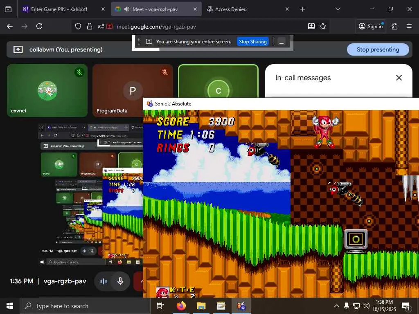Open the volume tray icon
The height and width of the screenshot is (314, 419).
(x=366, y=306)
